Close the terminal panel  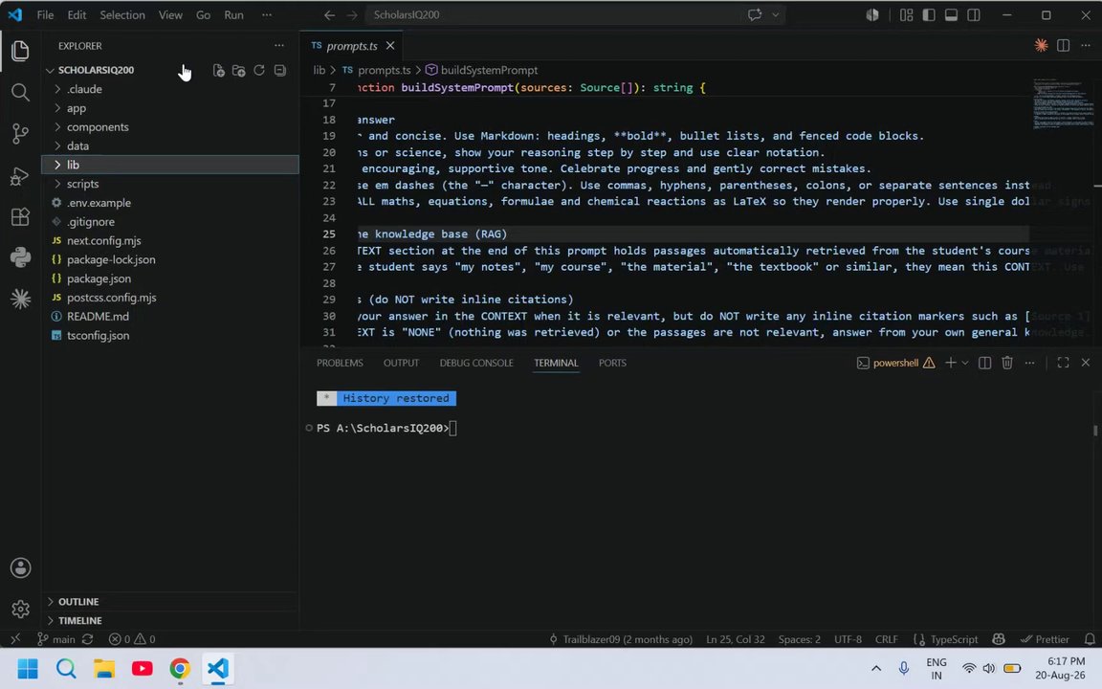(x=1085, y=363)
